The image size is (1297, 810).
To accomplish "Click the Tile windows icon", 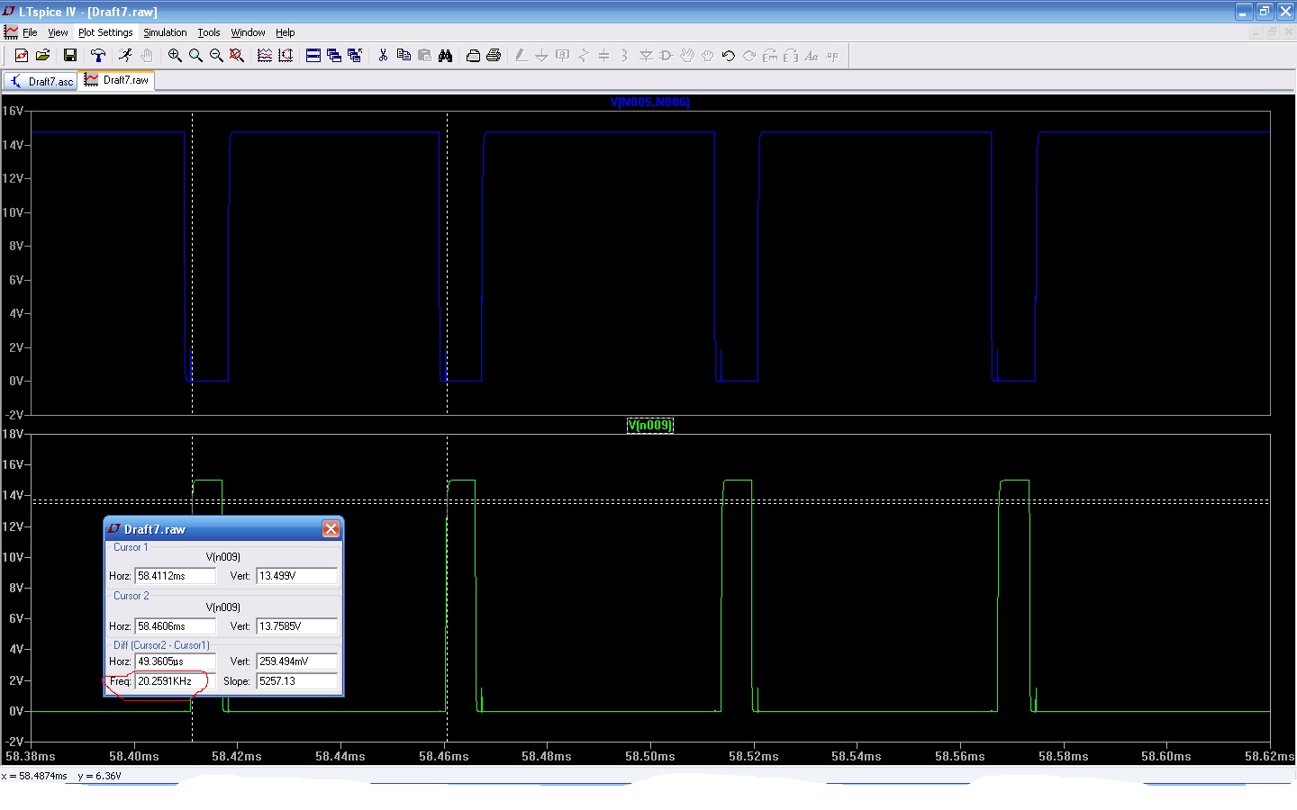I will (313, 56).
